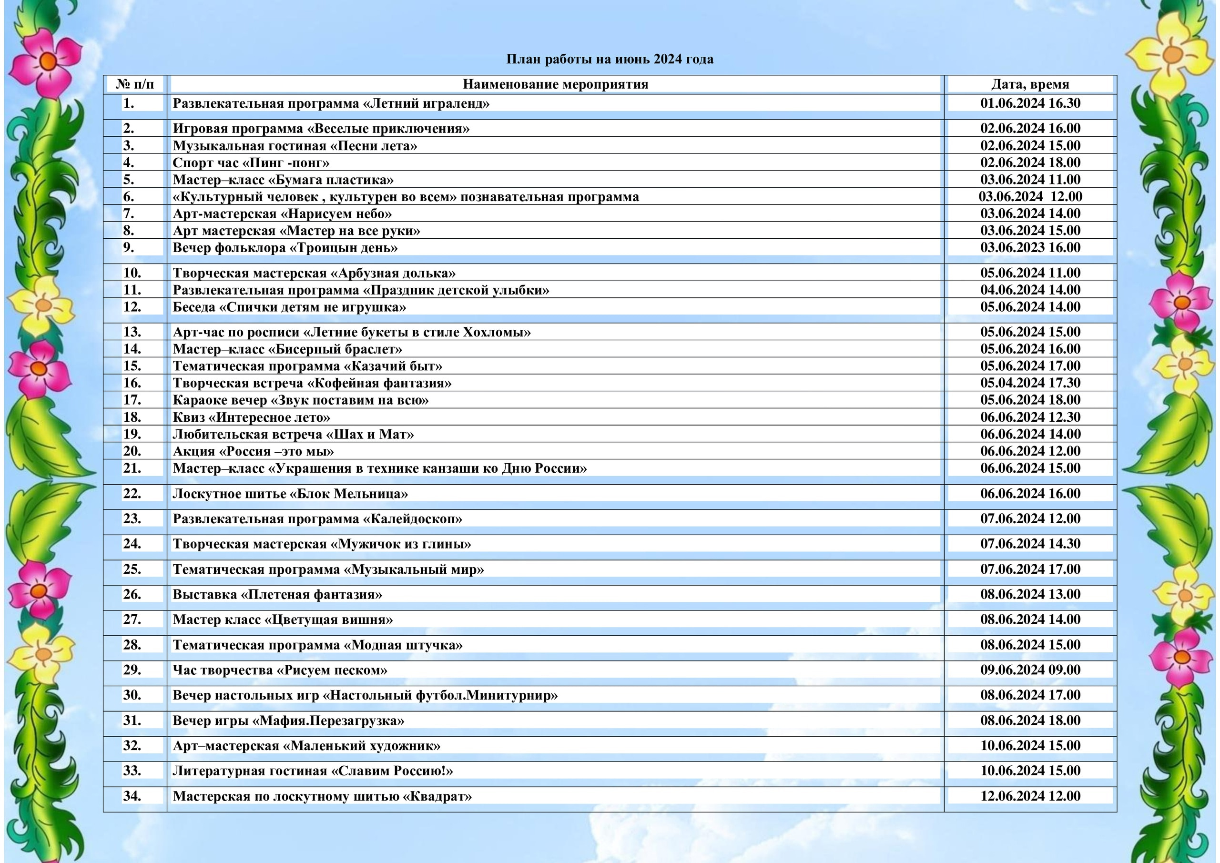Select the campaign «Россия –это мы»
1220x863 pixels.
(254, 451)
